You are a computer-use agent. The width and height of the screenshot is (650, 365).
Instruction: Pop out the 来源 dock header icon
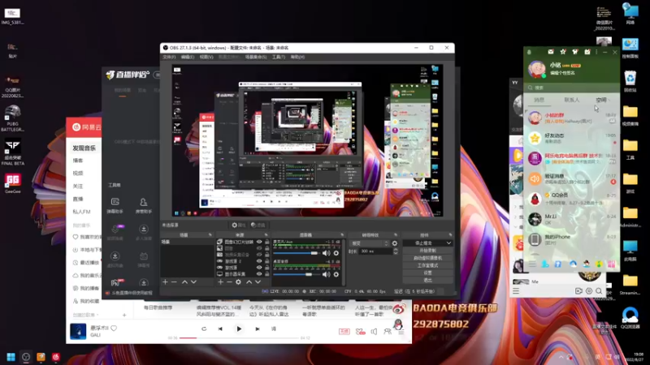(266, 235)
